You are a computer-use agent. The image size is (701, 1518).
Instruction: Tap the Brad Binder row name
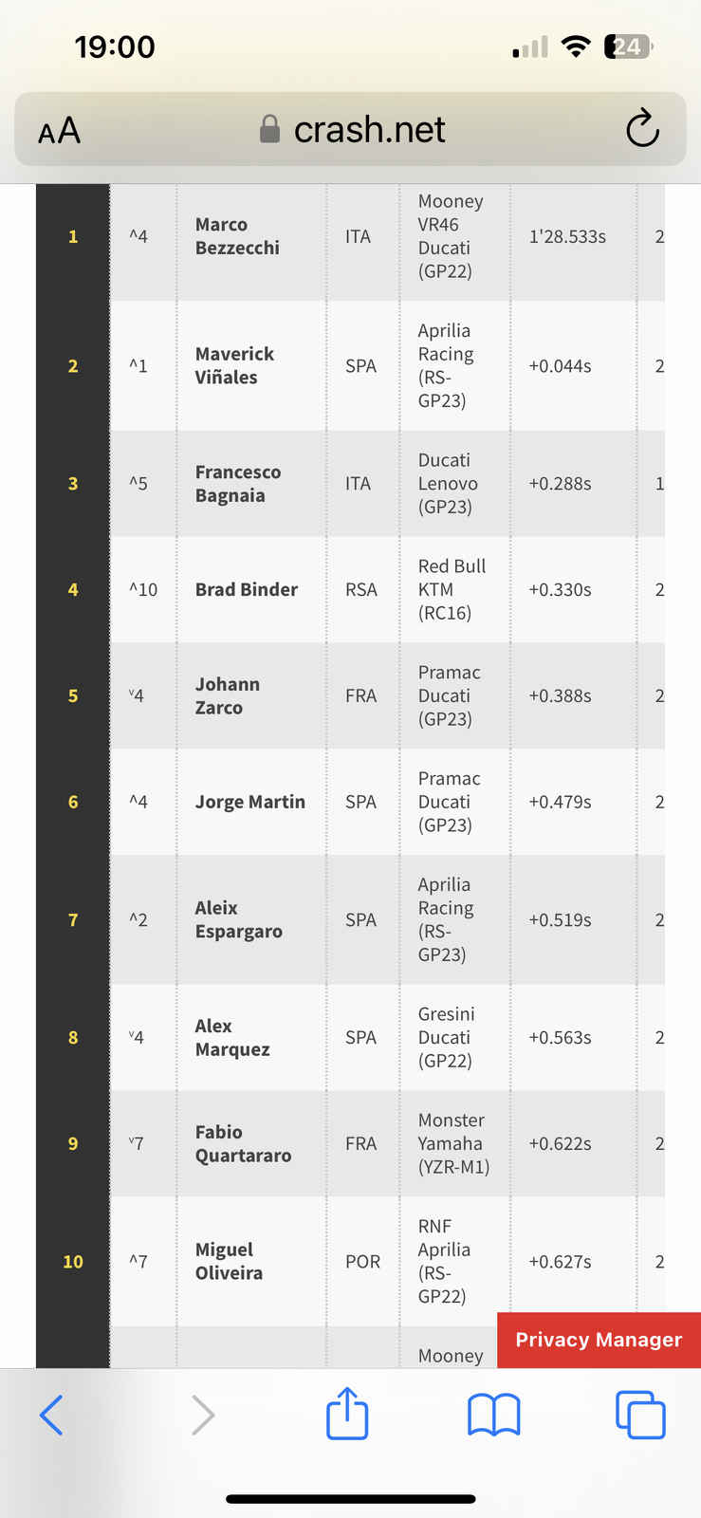(x=247, y=589)
